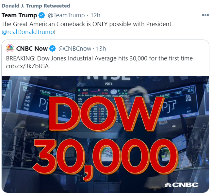Open the 13h quoted tweet timestamp
The image size is (212, 195).
click(101, 49)
